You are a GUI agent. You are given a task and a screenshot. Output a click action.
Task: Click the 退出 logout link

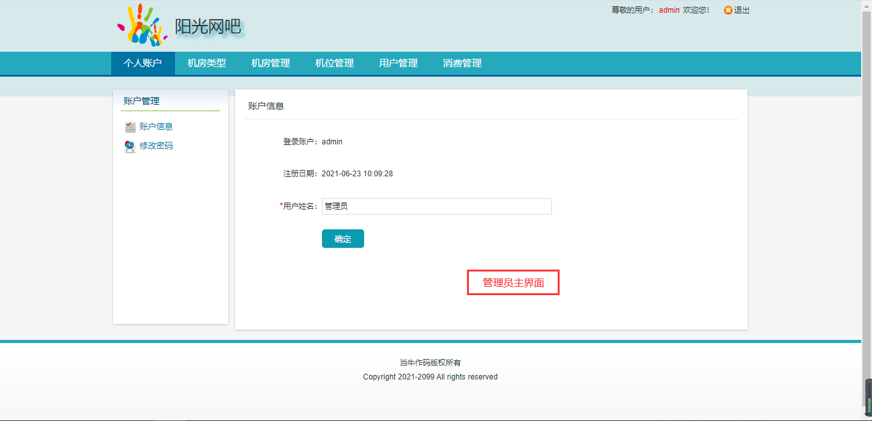(742, 10)
